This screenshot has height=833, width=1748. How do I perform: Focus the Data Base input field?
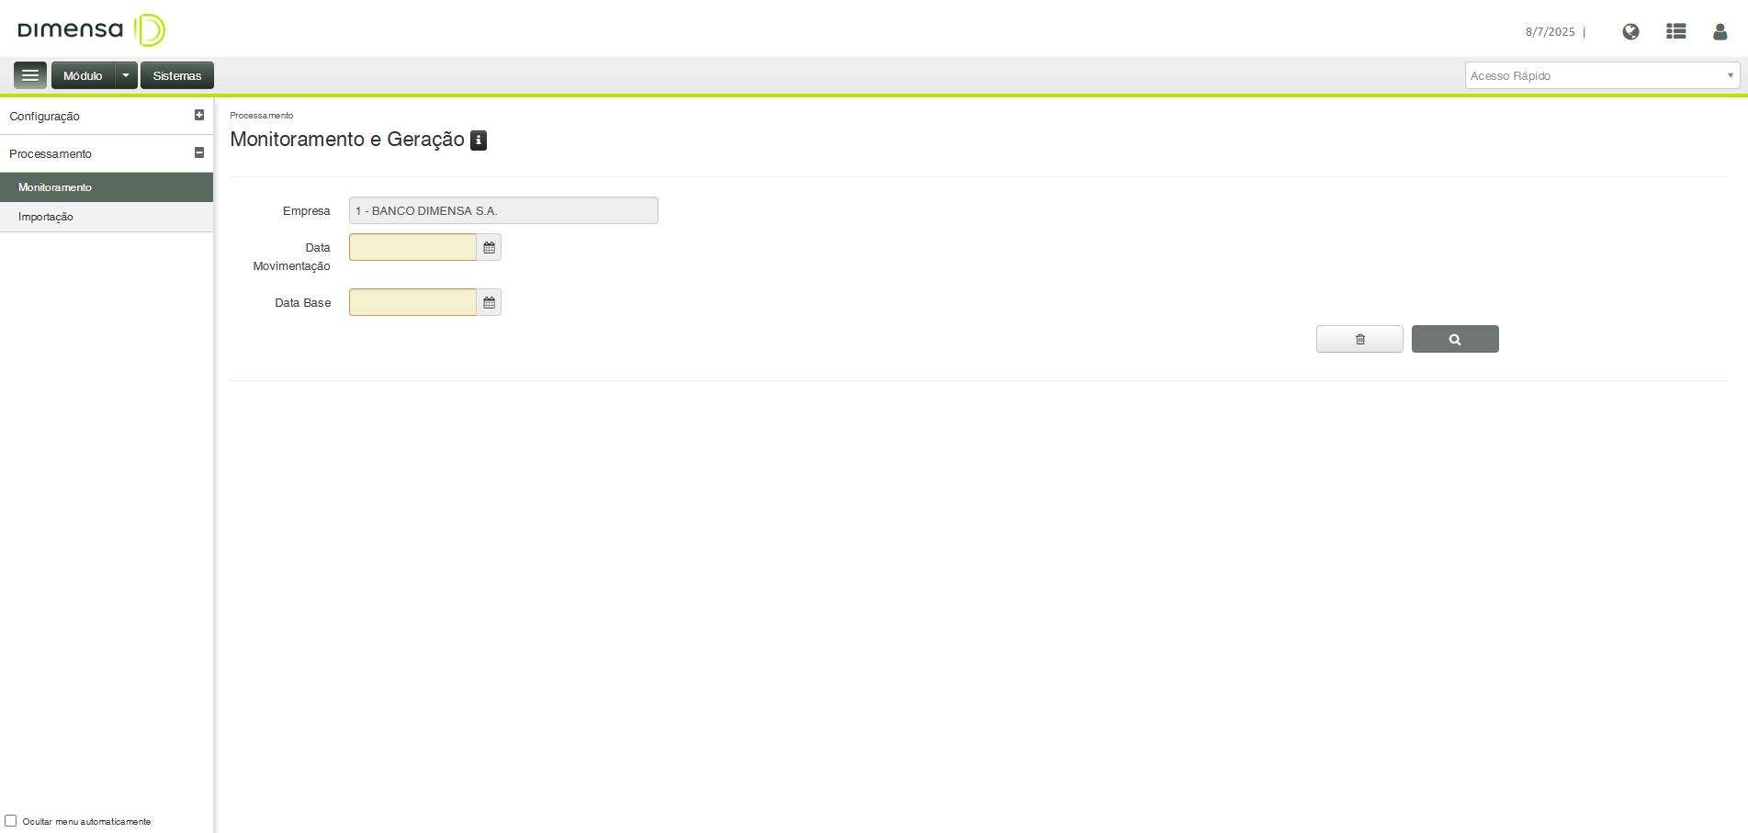pyautogui.click(x=412, y=302)
